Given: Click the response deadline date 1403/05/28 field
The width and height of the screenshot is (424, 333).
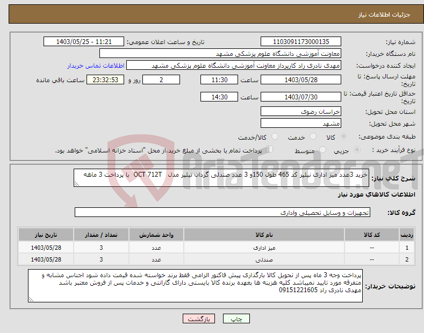Looking at the screenshot, I should pyautogui.click(x=301, y=79).
